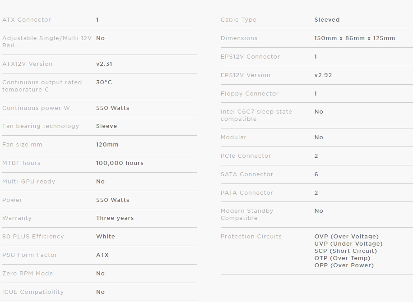Select the Multi-GPU ready label
Screen dimensions: 413x302
coord(29,182)
